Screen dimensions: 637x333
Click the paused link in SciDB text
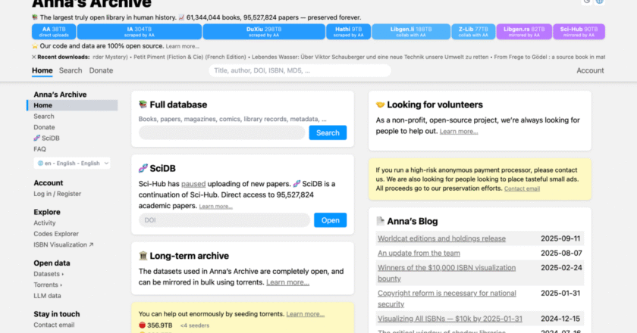coord(193,184)
